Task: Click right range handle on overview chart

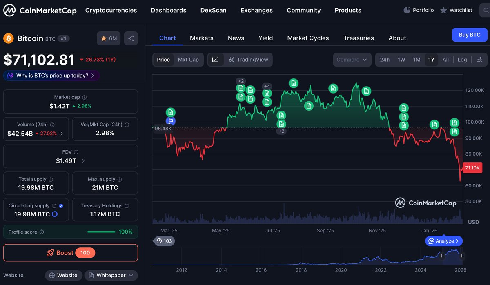Action: (462, 256)
